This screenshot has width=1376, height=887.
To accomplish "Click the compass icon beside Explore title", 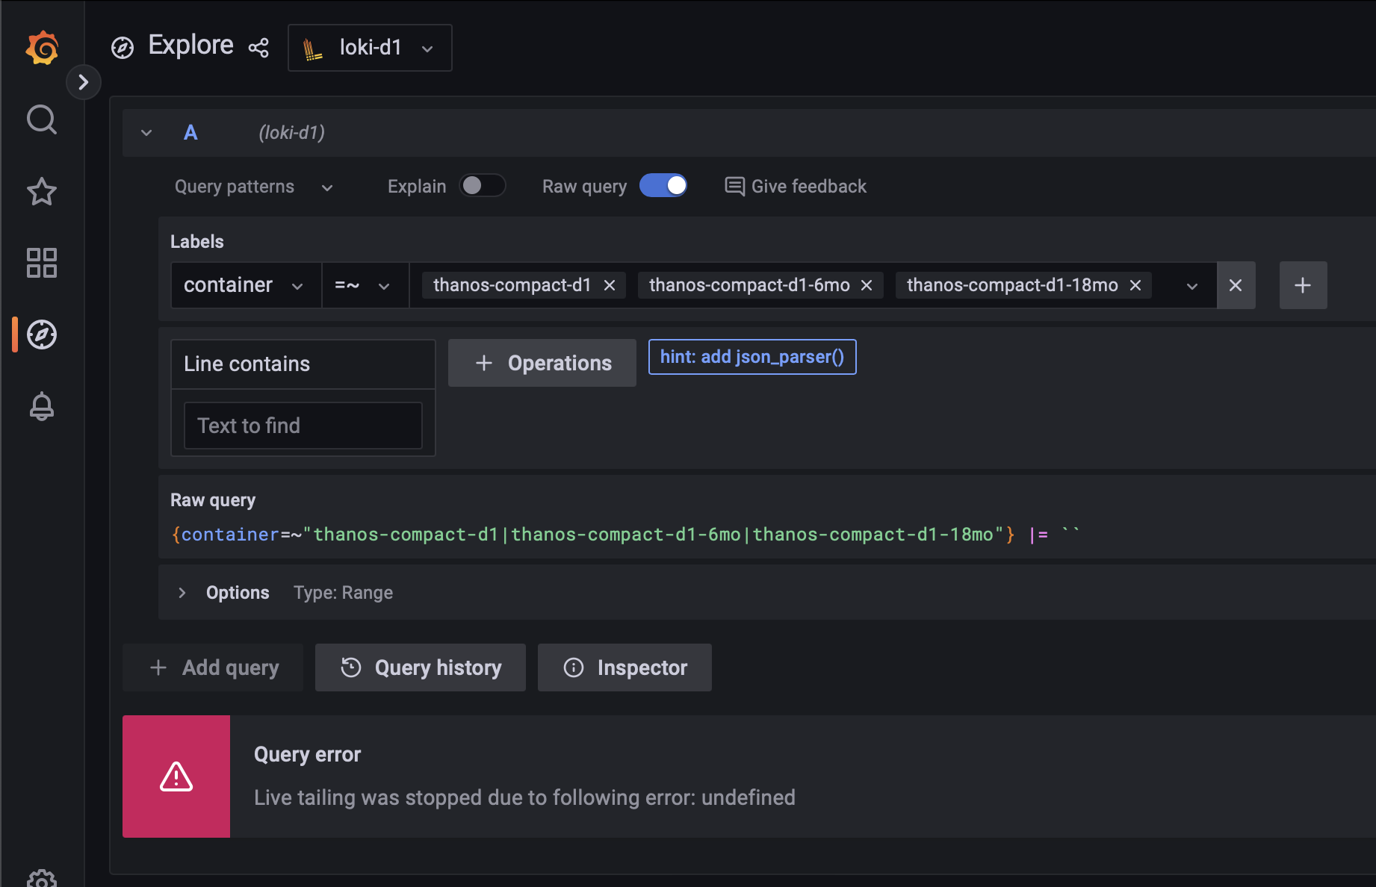I will [123, 48].
